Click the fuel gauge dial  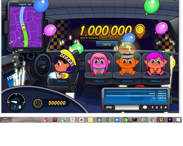point(16,103)
